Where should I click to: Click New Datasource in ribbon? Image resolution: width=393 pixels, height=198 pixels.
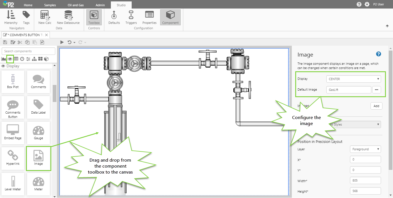[68, 17]
